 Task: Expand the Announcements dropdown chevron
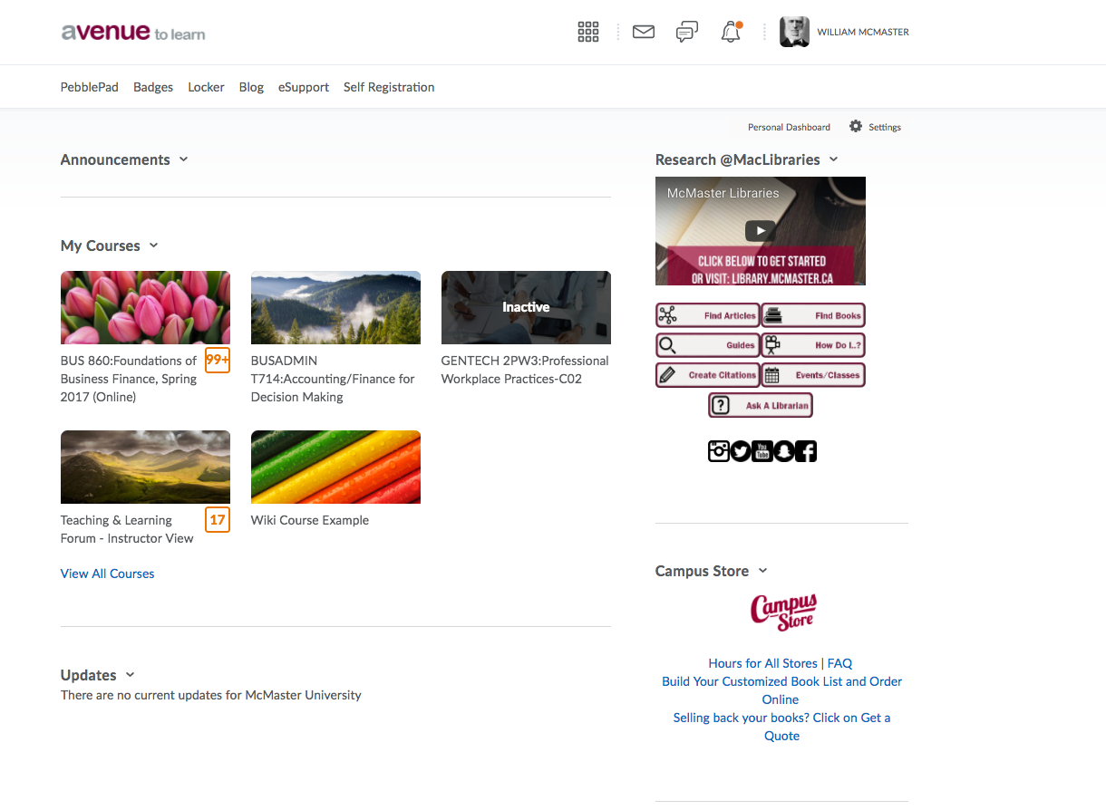184,159
